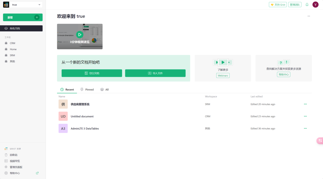Click the plus icon on the 新增 button
The height and width of the screenshot is (179, 323).
tap(37, 17)
